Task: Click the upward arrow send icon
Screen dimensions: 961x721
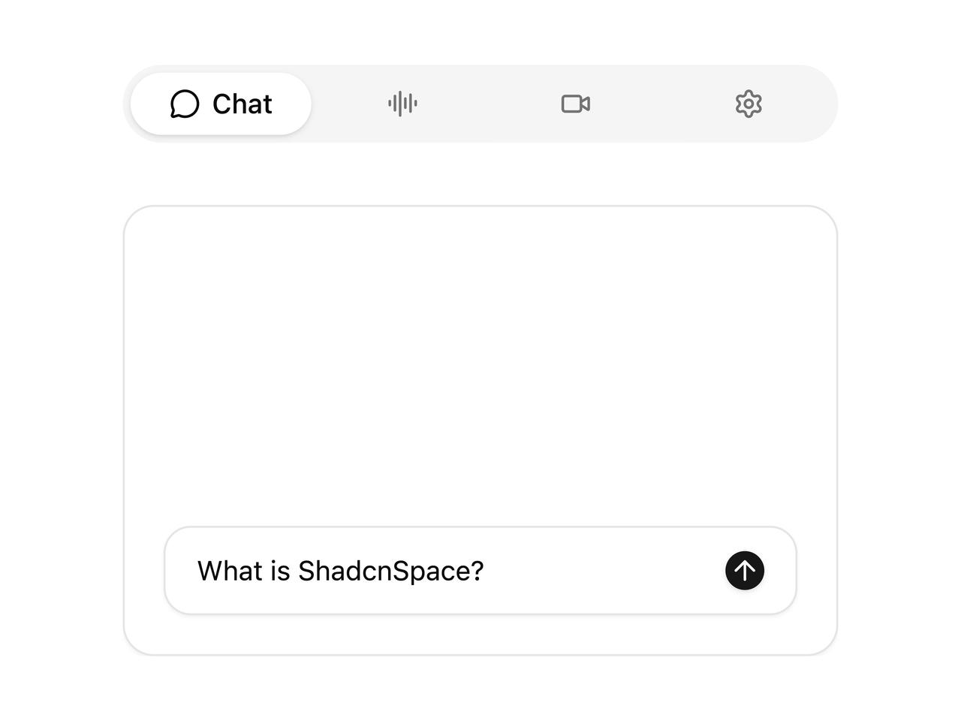Action: (x=745, y=571)
